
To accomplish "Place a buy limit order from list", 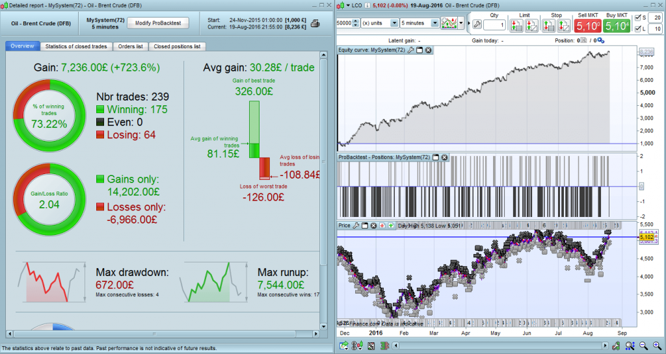I will tap(516, 26).
